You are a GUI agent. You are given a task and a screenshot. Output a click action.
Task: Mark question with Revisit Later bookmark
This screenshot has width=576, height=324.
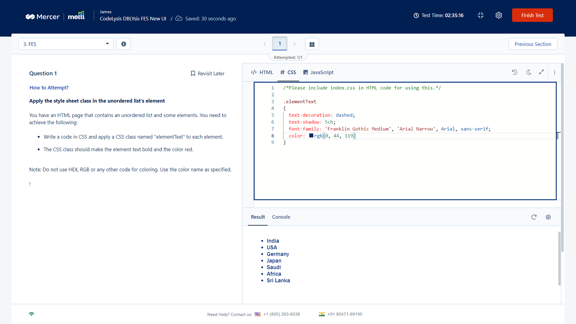[207, 73]
